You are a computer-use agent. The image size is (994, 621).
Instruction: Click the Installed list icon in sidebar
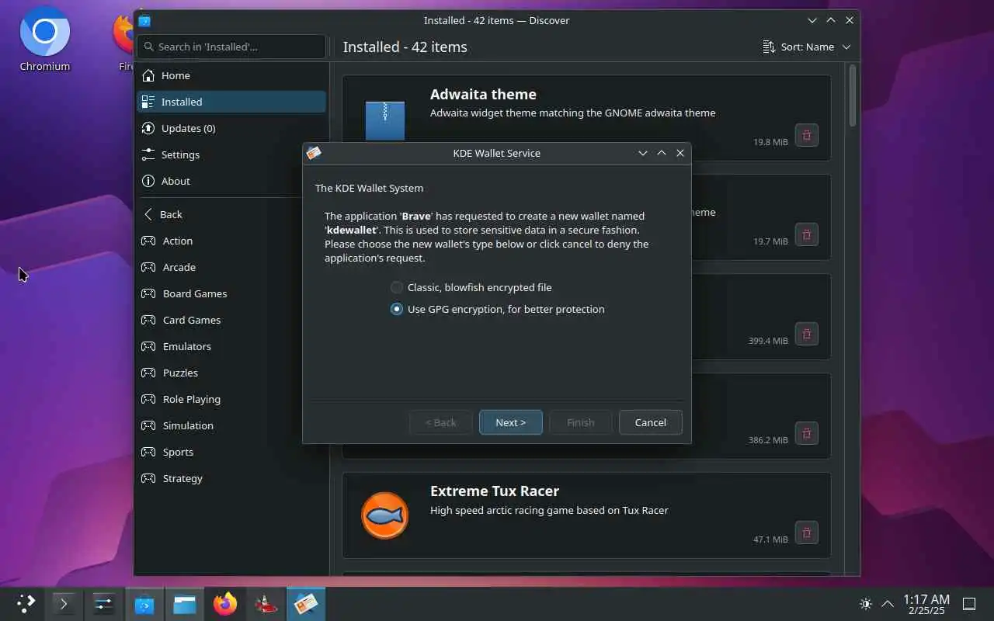[x=148, y=102]
